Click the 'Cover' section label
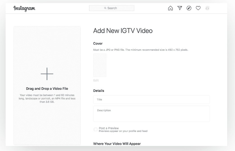 click(x=98, y=43)
